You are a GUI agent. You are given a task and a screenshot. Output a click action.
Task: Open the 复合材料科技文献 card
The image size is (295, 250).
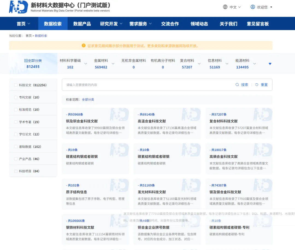(239, 123)
